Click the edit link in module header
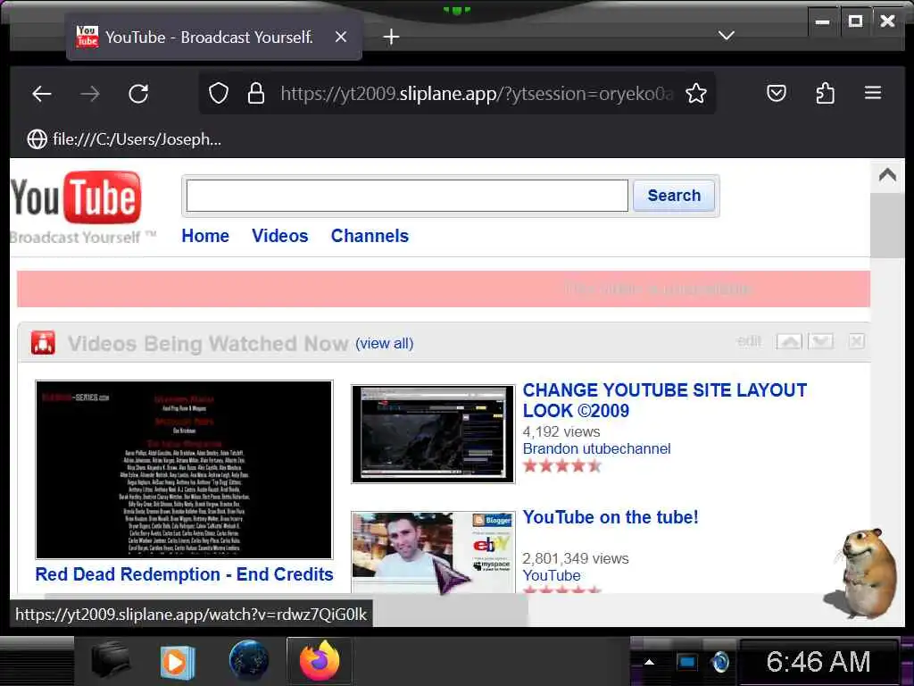 point(749,341)
